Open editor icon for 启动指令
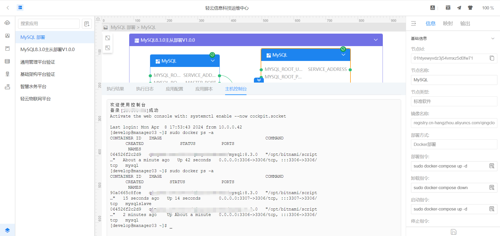This screenshot has width=500, height=236. click(x=492, y=209)
